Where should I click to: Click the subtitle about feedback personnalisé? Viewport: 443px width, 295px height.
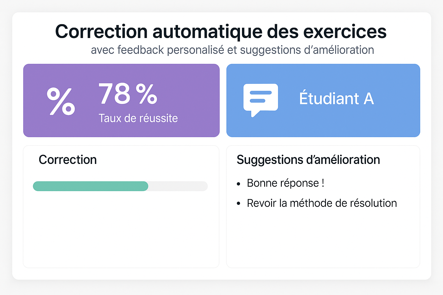click(232, 50)
